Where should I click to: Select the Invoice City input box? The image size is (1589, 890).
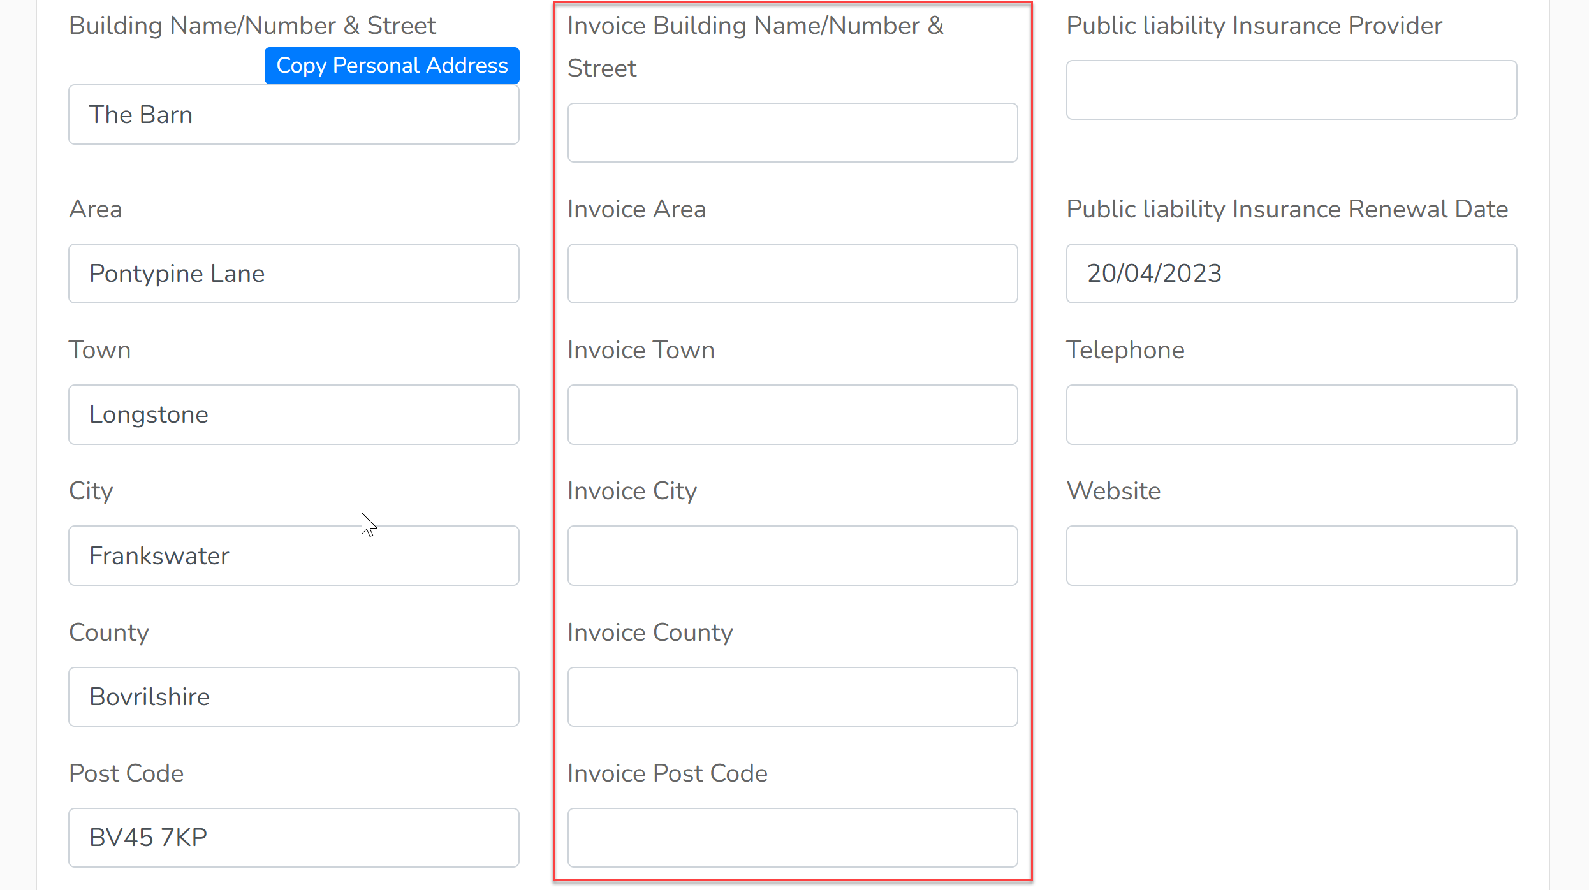pyautogui.click(x=793, y=555)
